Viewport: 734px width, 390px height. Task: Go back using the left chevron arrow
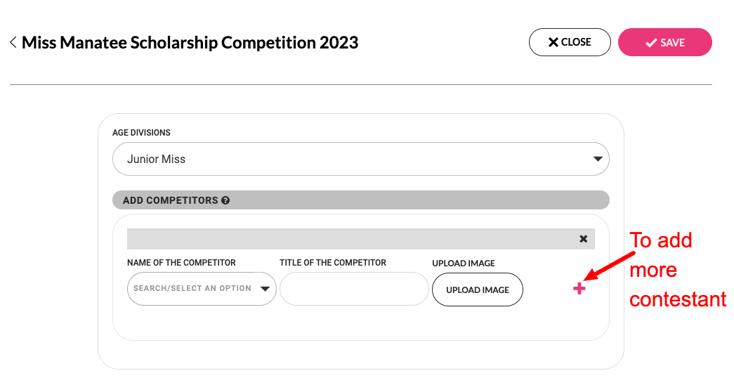coord(13,43)
